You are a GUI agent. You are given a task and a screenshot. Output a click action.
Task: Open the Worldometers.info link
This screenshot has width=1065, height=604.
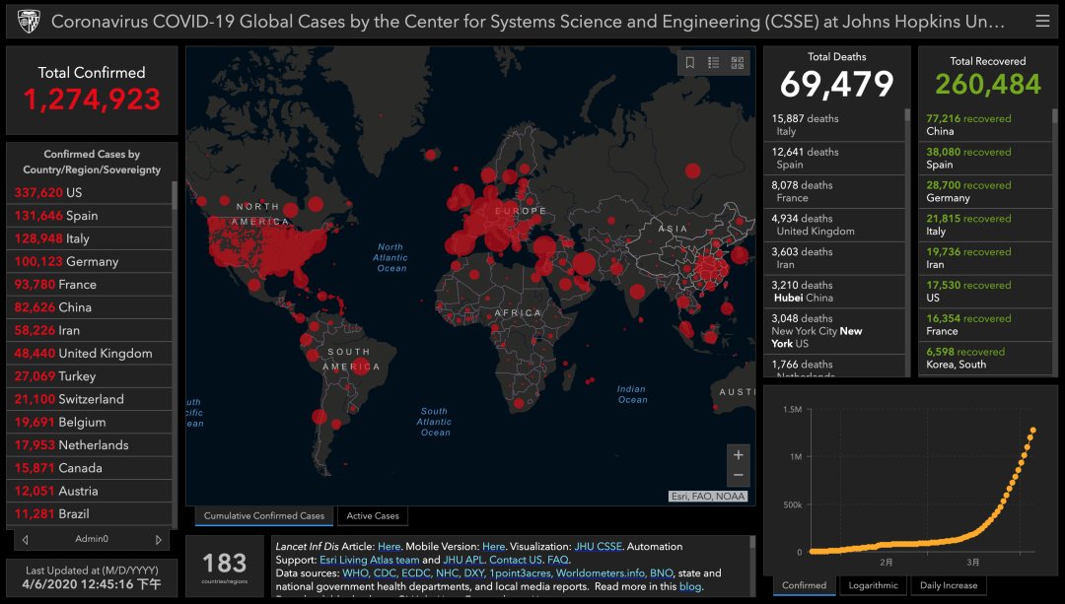click(x=601, y=573)
